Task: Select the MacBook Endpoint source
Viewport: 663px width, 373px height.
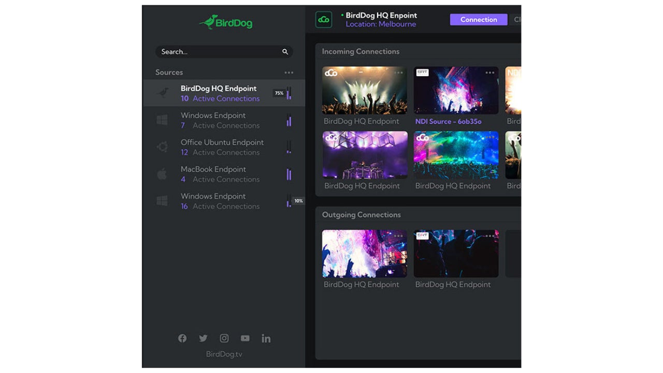Action: pyautogui.click(x=224, y=174)
